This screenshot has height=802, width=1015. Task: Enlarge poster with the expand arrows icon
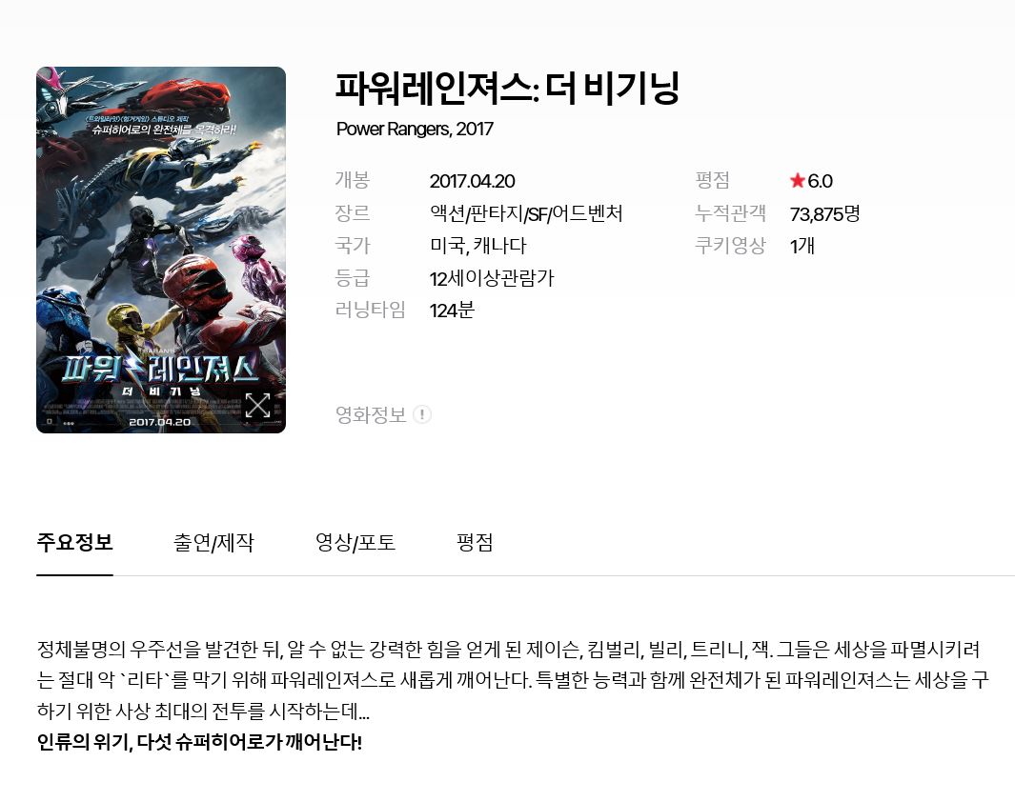click(257, 406)
